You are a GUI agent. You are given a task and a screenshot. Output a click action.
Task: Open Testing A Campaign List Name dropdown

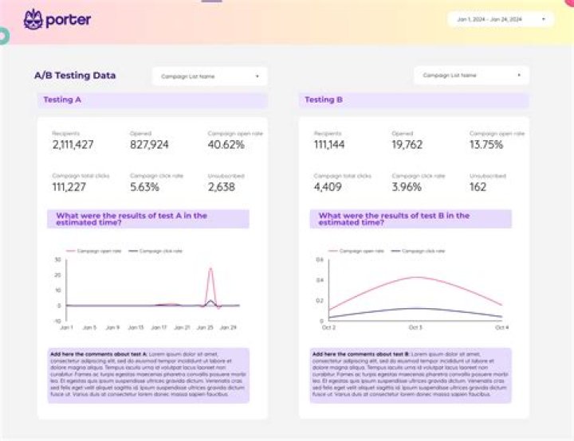click(x=210, y=76)
